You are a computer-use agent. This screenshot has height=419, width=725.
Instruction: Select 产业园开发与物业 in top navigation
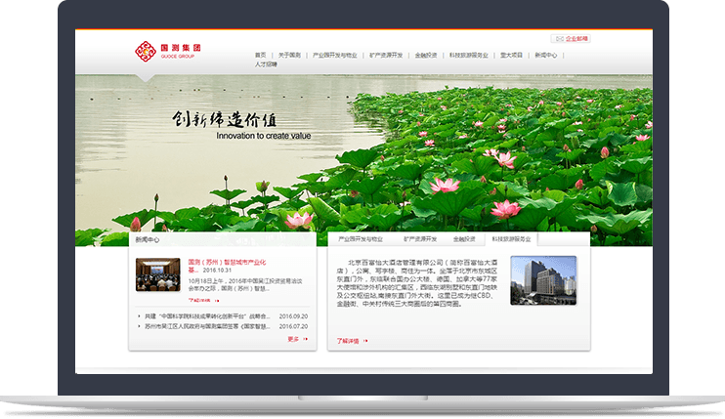pos(335,56)
